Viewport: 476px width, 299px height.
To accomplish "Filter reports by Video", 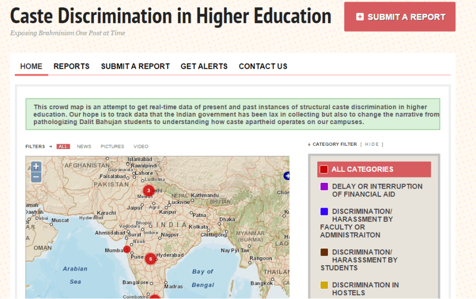I will coord(141,146).
